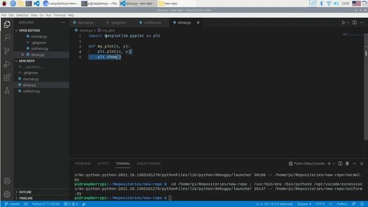
Task: Open the View menu
Action: (34, 15)
